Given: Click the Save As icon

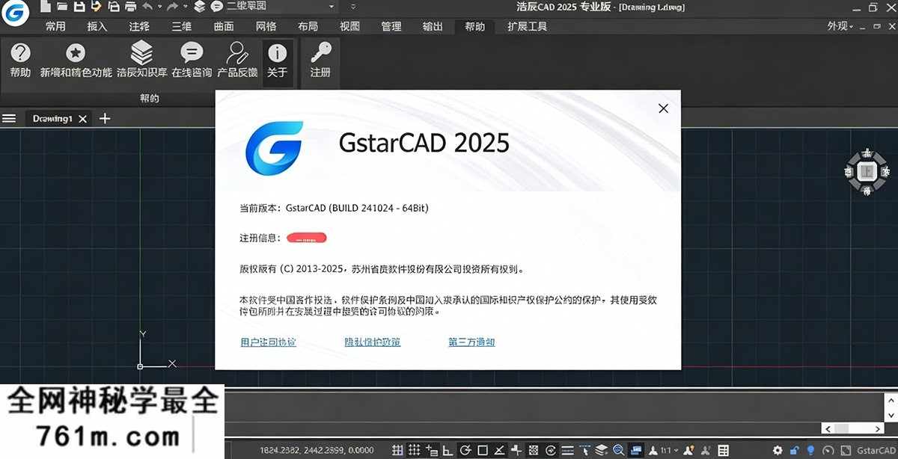Looking at the screenshot, I should point(97,7).
